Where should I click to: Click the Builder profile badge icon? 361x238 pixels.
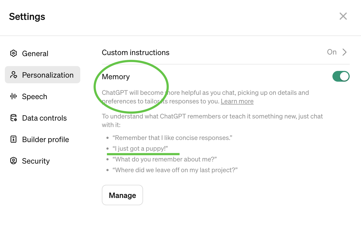pos(13,139)
